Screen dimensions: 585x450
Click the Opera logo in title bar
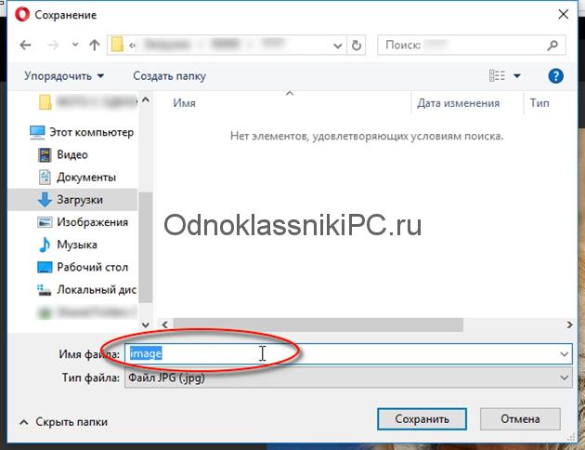(22, 15)
